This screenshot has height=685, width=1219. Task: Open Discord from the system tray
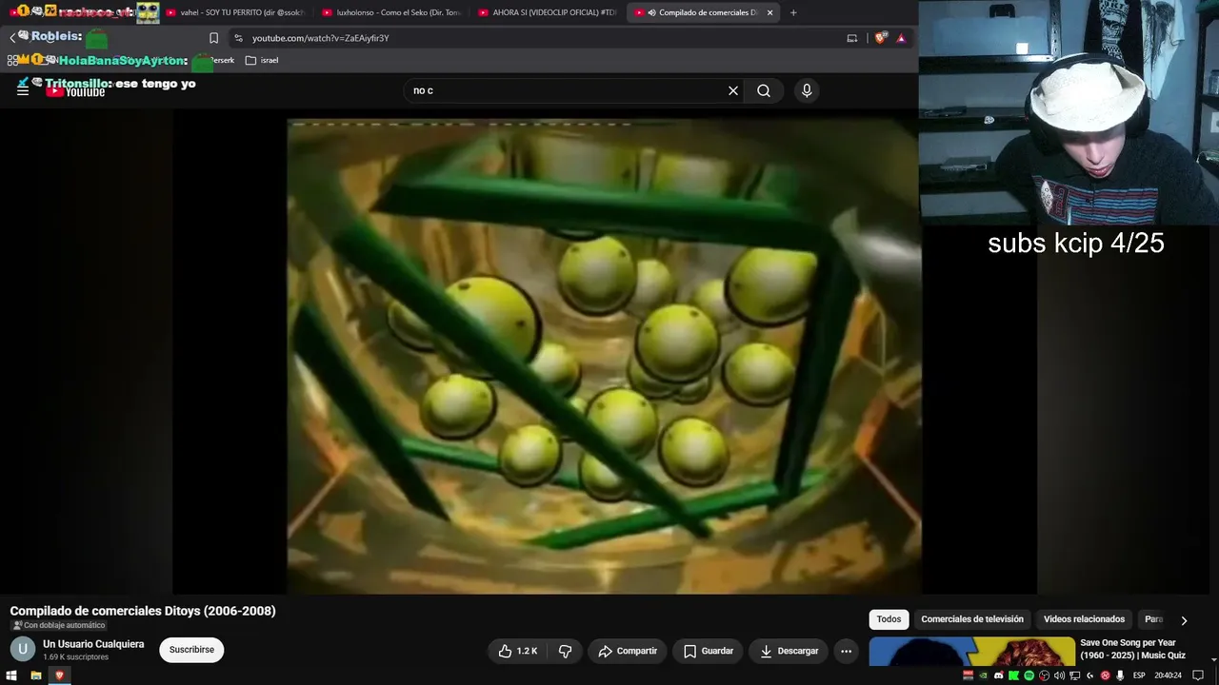point(999,675)
